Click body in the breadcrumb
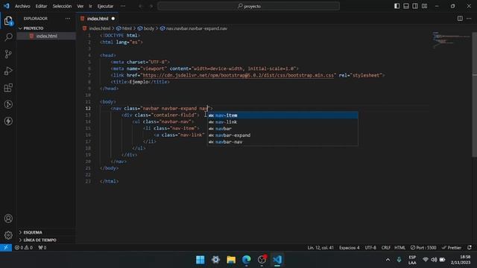The width and height of the screenshot is (477, 268). point(148,28)
